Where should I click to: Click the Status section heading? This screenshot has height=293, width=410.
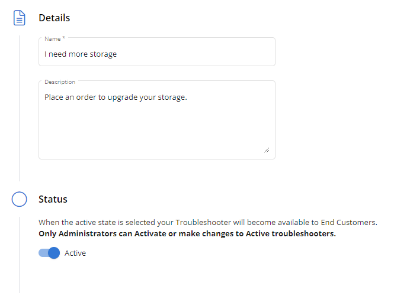pyautogui.click(x=53, y=199)
